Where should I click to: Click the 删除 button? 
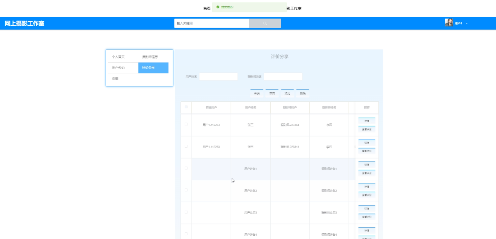tap(303, 94)
